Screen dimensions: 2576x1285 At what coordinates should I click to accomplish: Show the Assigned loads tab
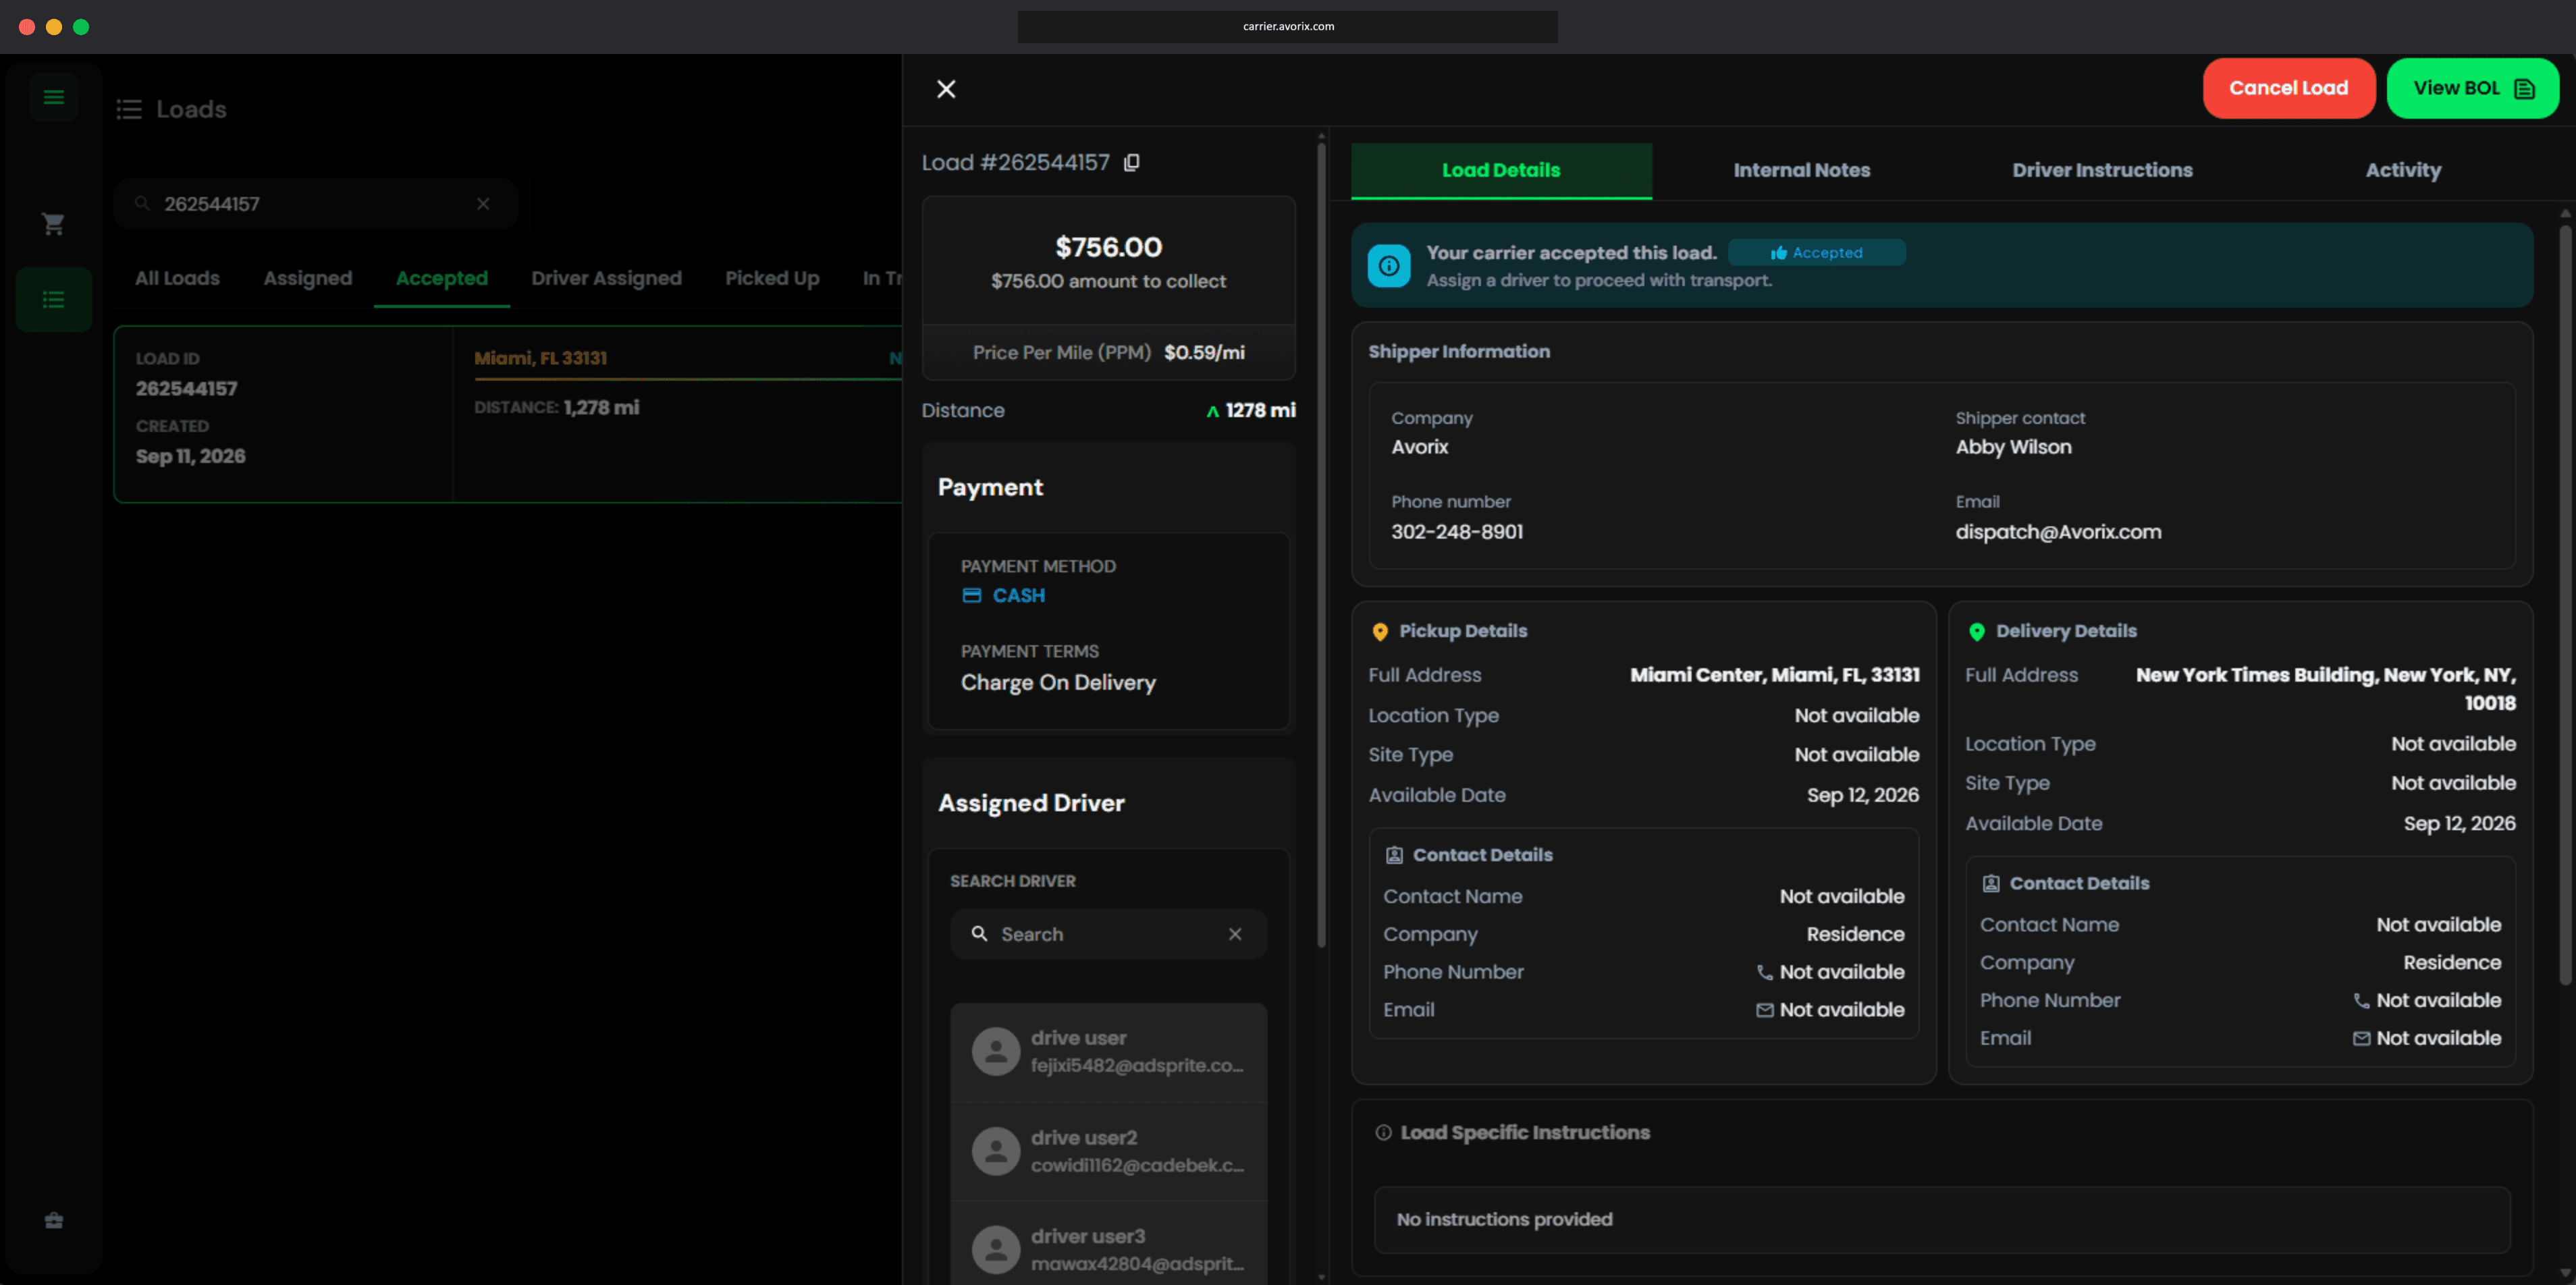point(308,278)
